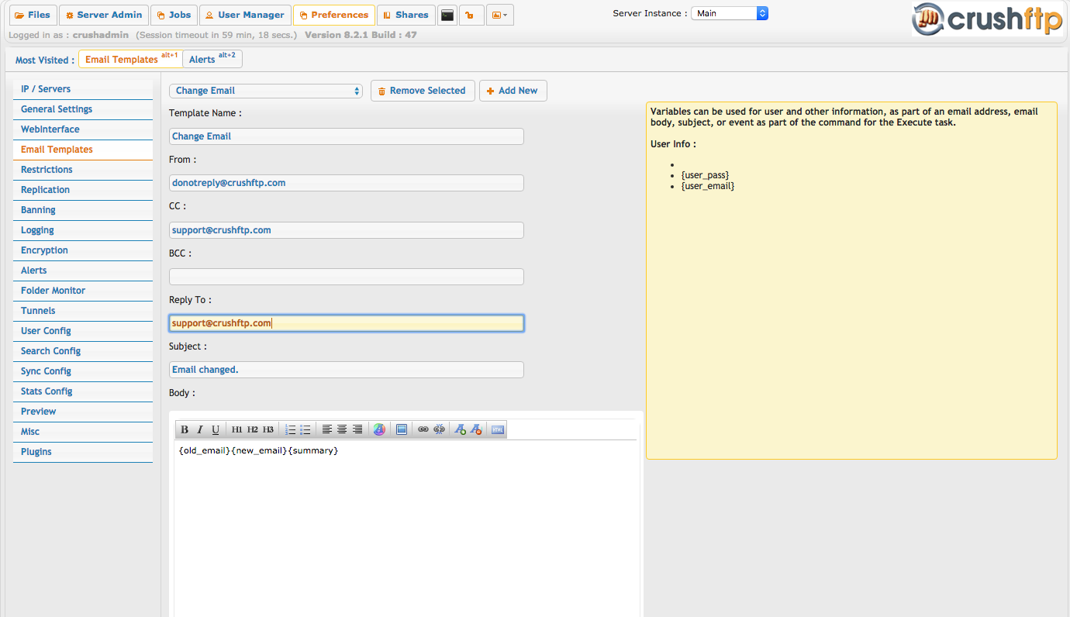1070x617 pixels.
Task: Go to Banning settings
Action: [x=83, y=210]
